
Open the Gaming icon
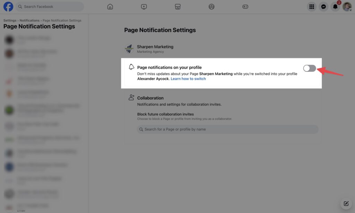click(245, 7)
